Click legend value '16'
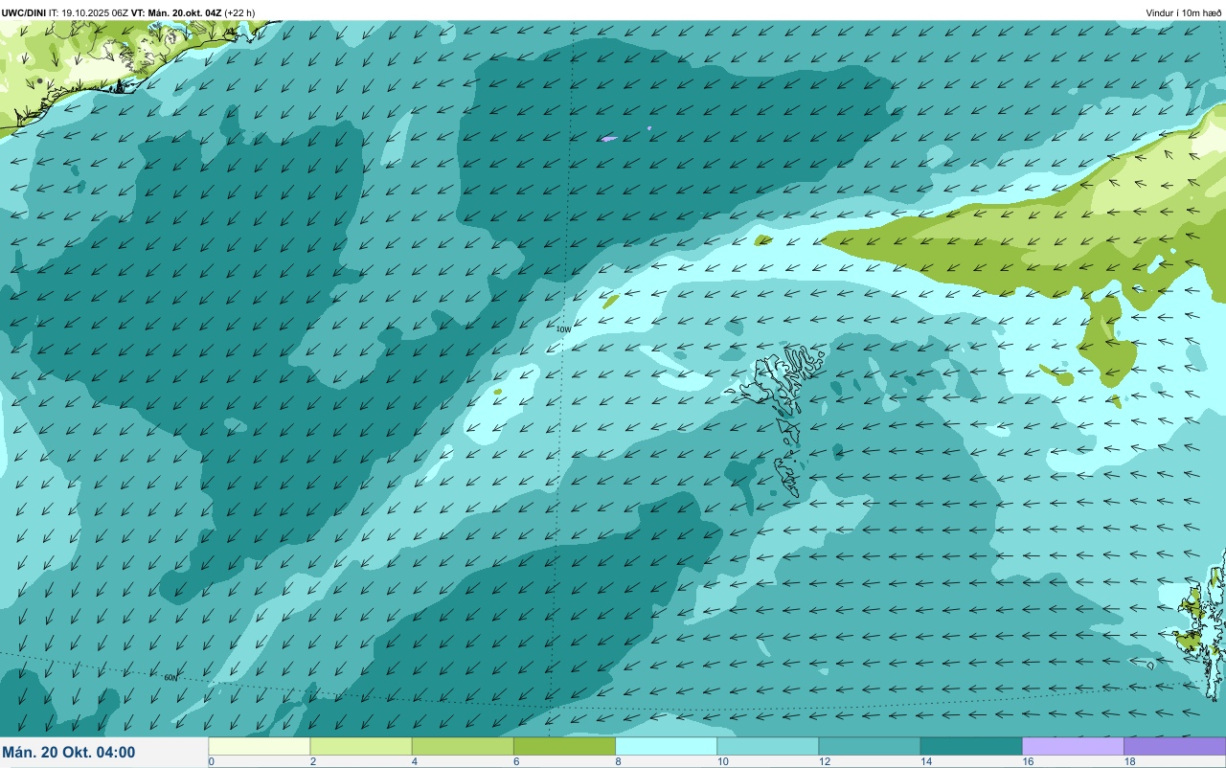Viewport: 1226px width, 768px height. (x=1028, y=761)
